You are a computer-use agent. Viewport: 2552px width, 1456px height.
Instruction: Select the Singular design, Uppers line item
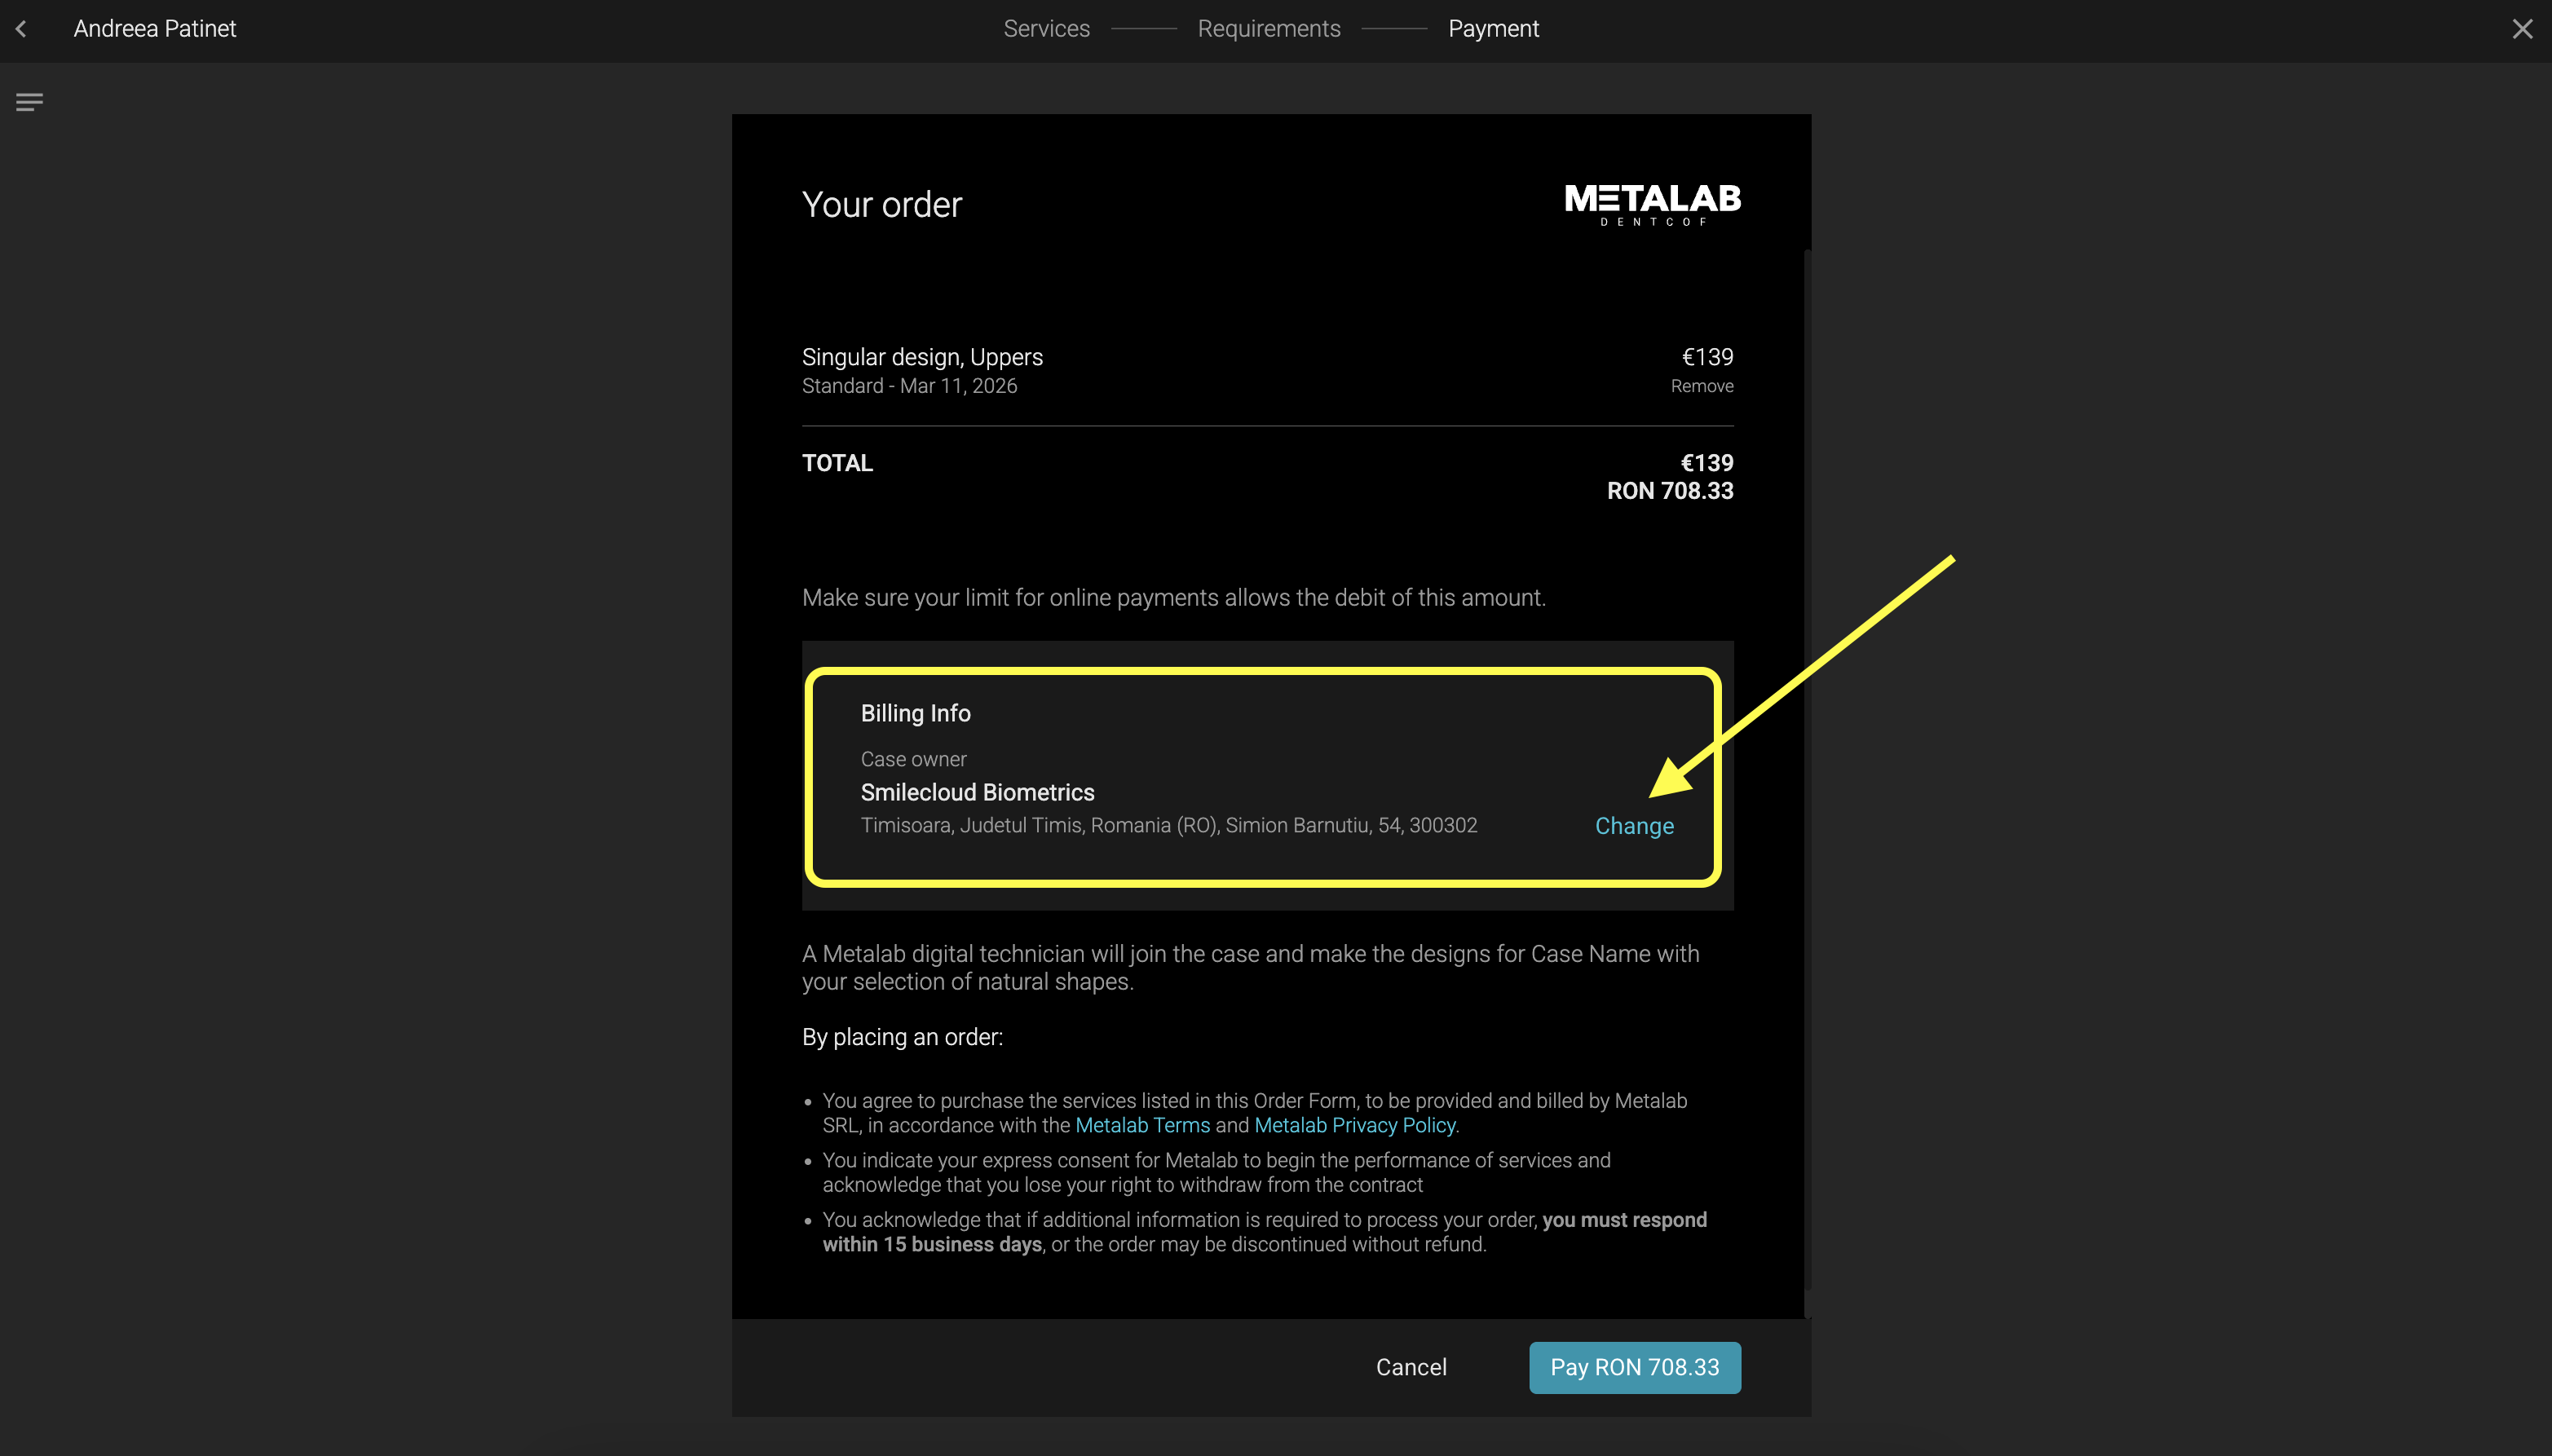tap(921, 357)
